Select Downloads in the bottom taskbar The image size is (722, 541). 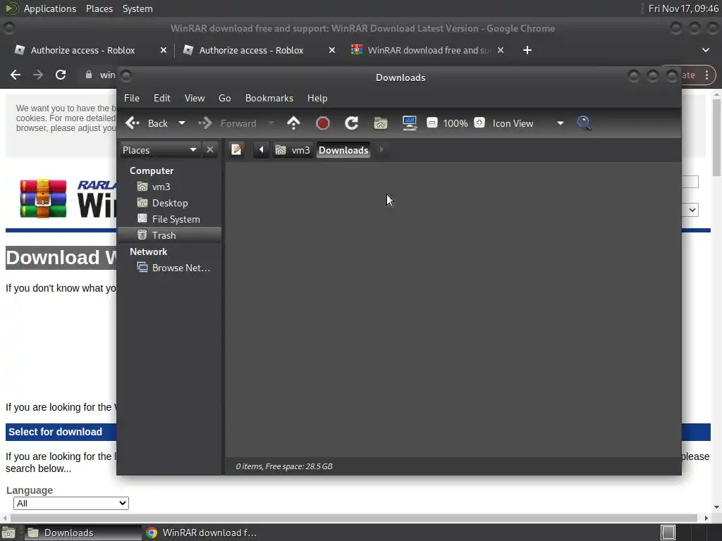click(x=83, y=533)
